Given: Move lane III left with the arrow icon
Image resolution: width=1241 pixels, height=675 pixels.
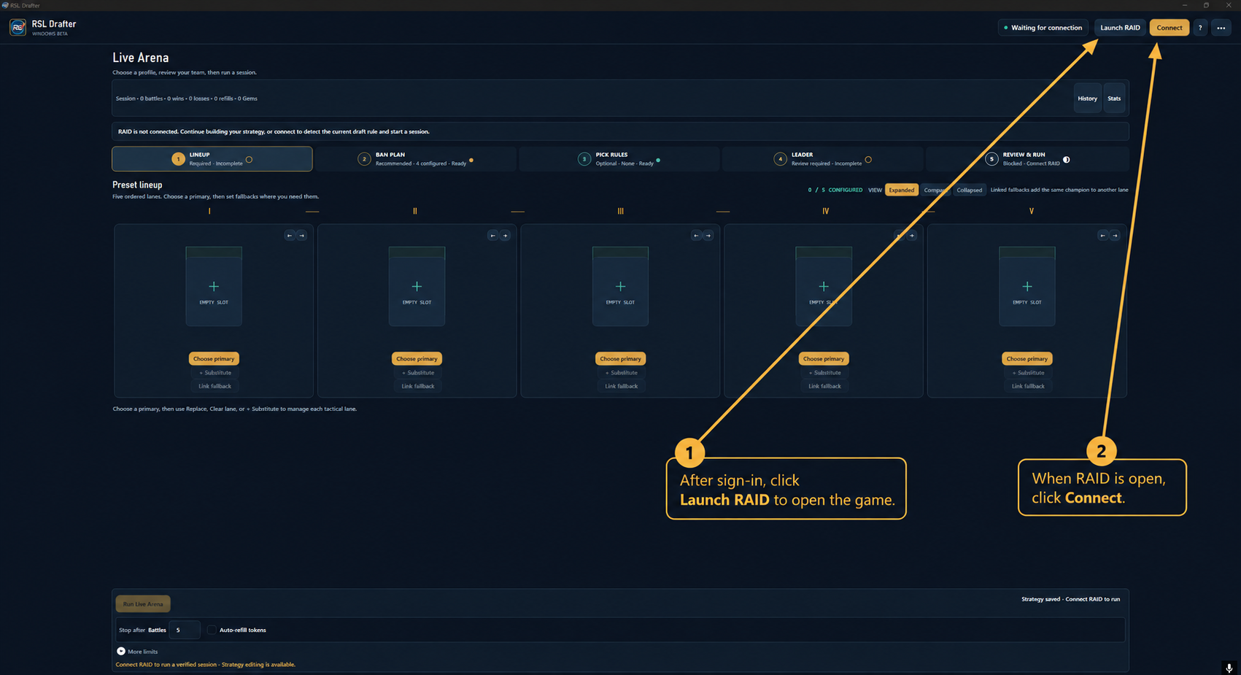Looking at the screenshot, I should click(696, 236).
